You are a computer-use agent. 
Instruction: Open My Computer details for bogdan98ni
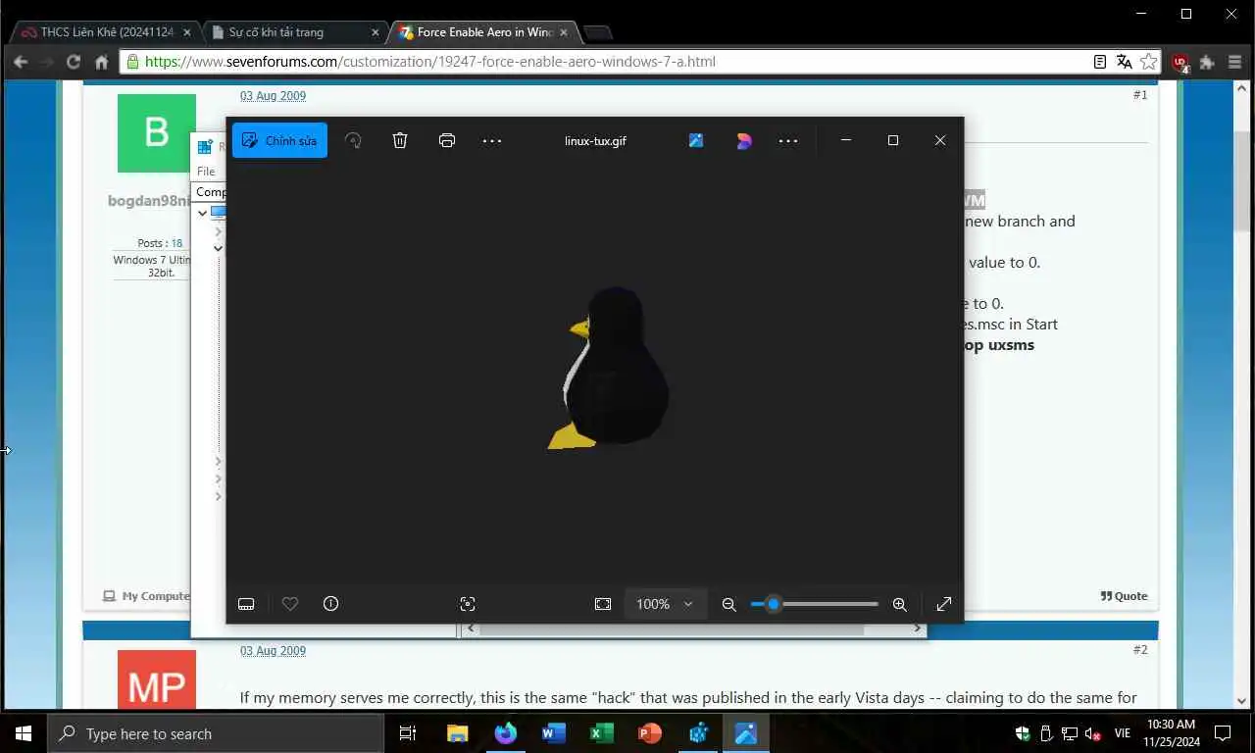[147, 595]
